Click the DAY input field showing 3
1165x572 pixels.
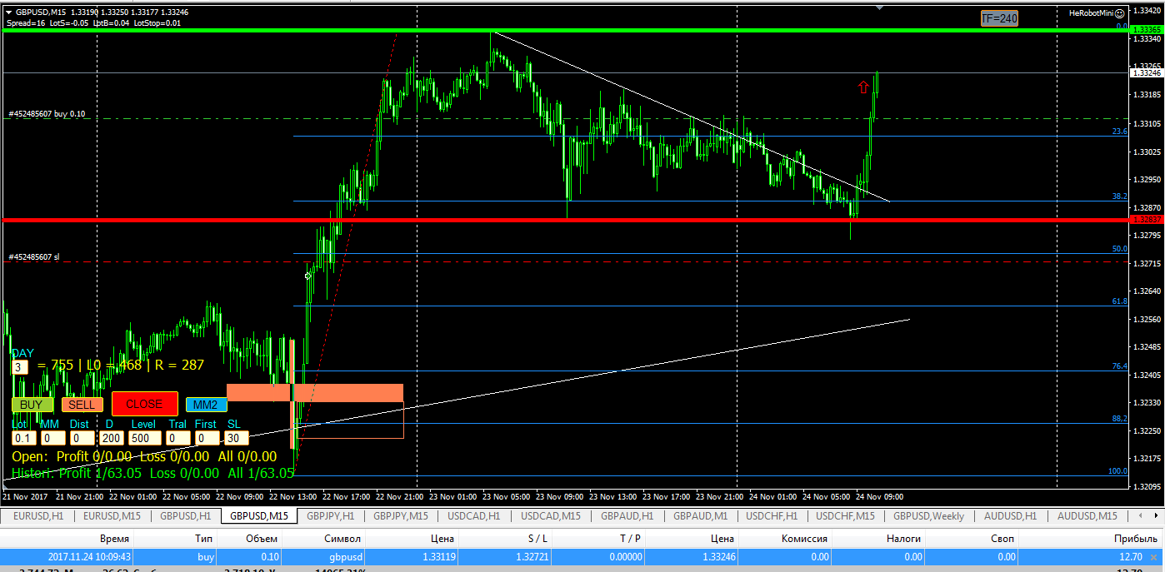point(20,366)
